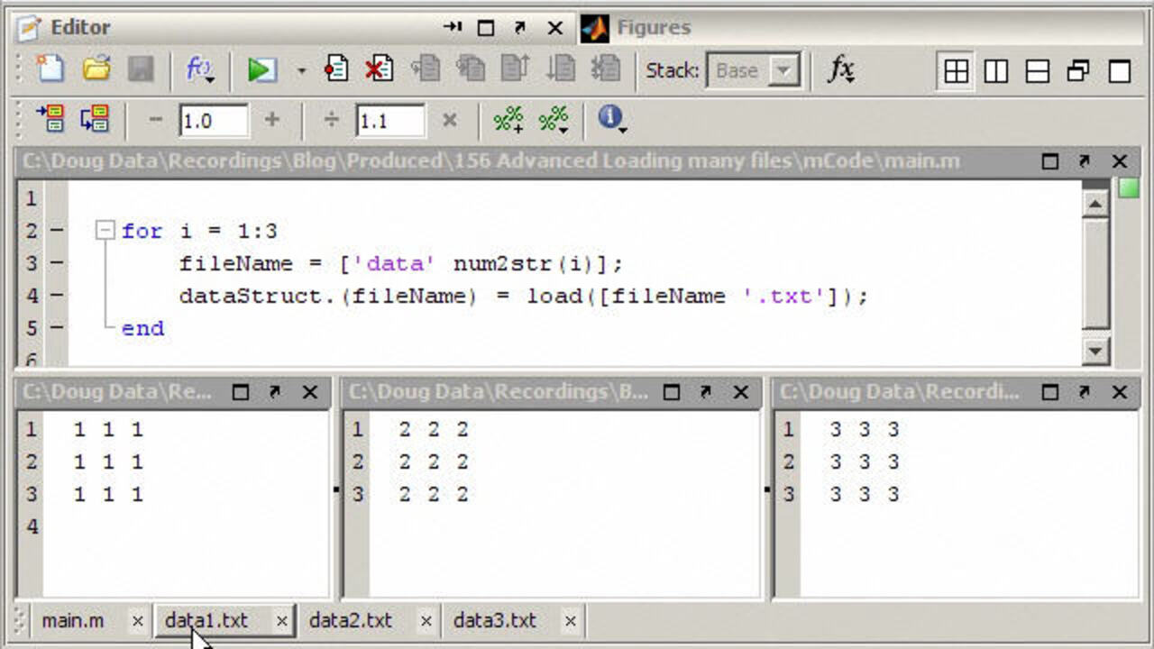Screen dimensions: 1154x649
Task: Click the fx function browser icon
Action: click(x=840, y=69)
